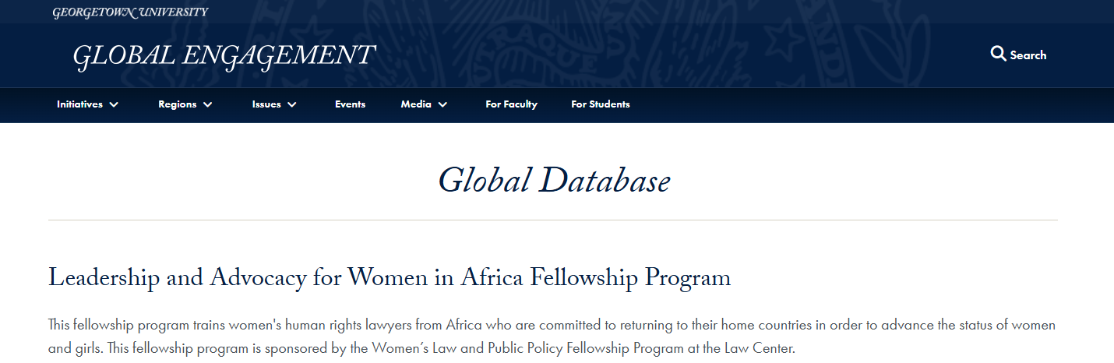
Task: Expand the Regions dropdown chevron
Action: click(207, 104)
